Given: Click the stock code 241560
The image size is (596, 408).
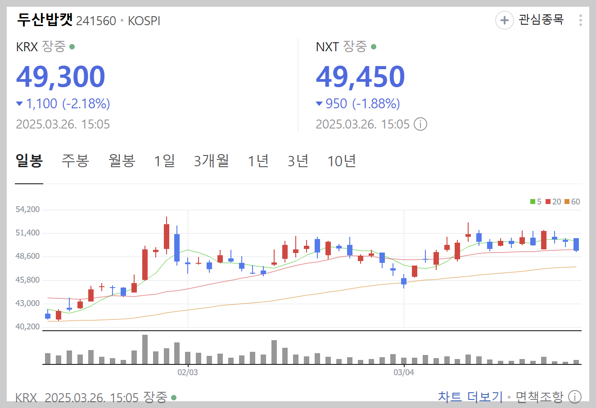Looking at the screenshot, I should pos(96,21).
